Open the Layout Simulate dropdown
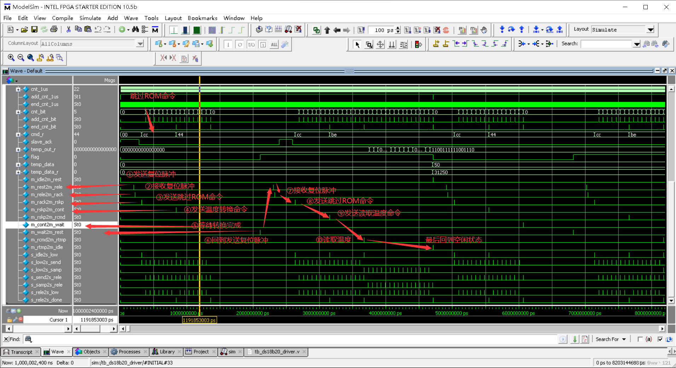Image resolution: width=676 pixels, height=368 pixels. (x=651, y=30)
